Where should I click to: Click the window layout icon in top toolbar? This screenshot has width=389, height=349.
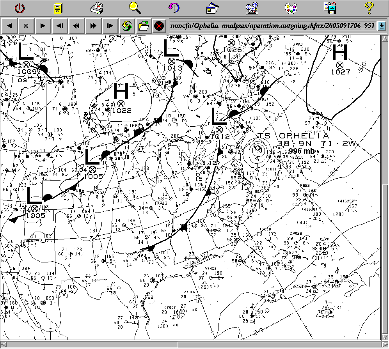click(213, 7)
